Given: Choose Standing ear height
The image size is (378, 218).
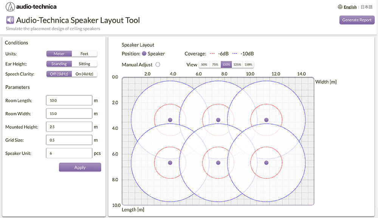Looking at the screenshot, I should point(59,64).
